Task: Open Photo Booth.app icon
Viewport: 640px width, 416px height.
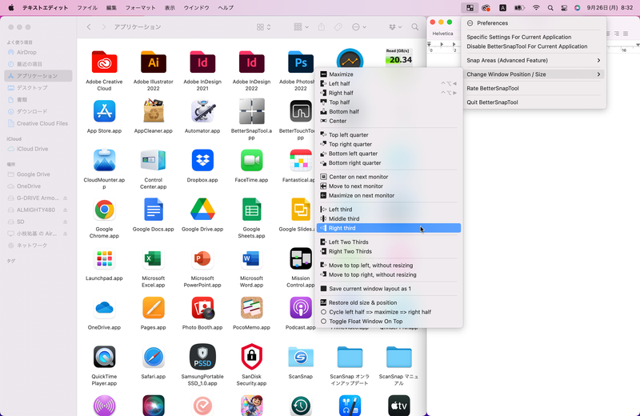Action: click(x=202, y=307)
